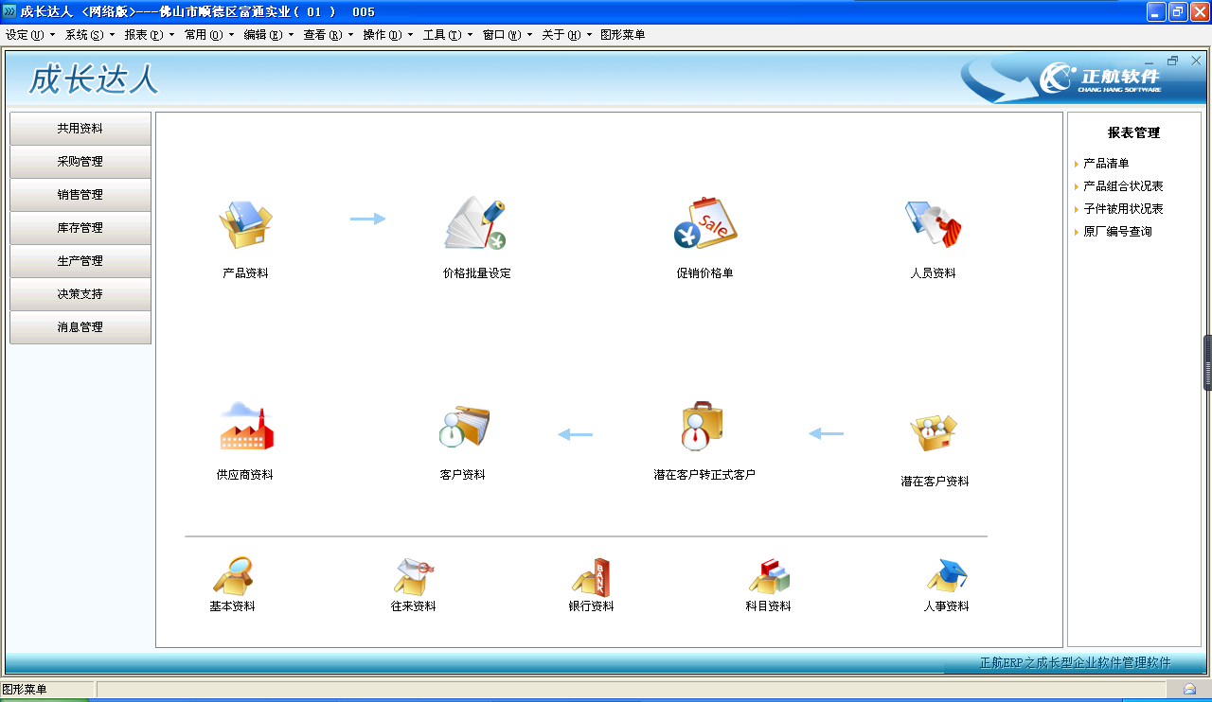Expand the 工具 menu dropdown
This screenshot has width=1212, height=702.
[x=447, y=35]
